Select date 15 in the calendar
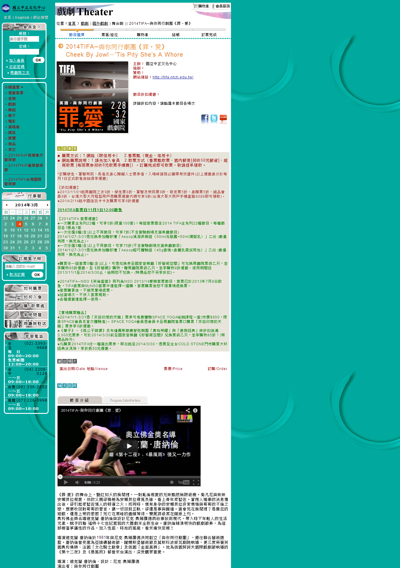Image resolution: width=400 pixels, height=568 pixels. click(47, 230)
